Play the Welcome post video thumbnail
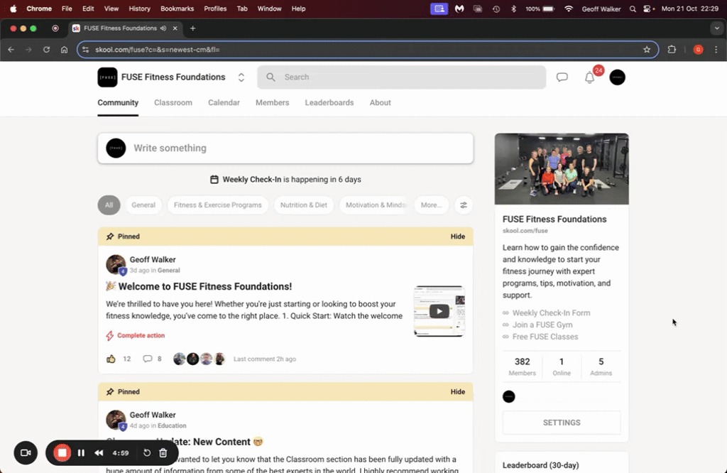Screen dimensions: 727x473 (x=439, y=311)
